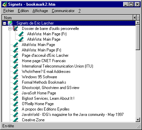Select Home page CNET Francais text
Image resolution: width=142 pixels, height=130 pixels.
pyautogui.click(x=44, y=61)
